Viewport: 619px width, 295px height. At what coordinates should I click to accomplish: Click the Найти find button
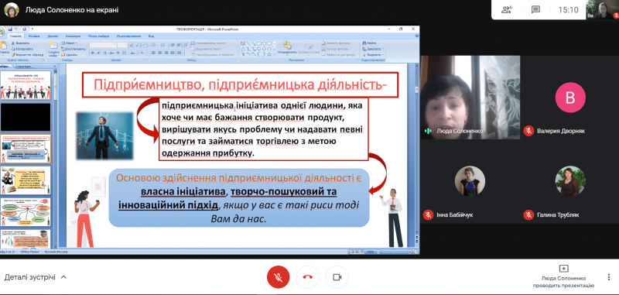(369, 43)
